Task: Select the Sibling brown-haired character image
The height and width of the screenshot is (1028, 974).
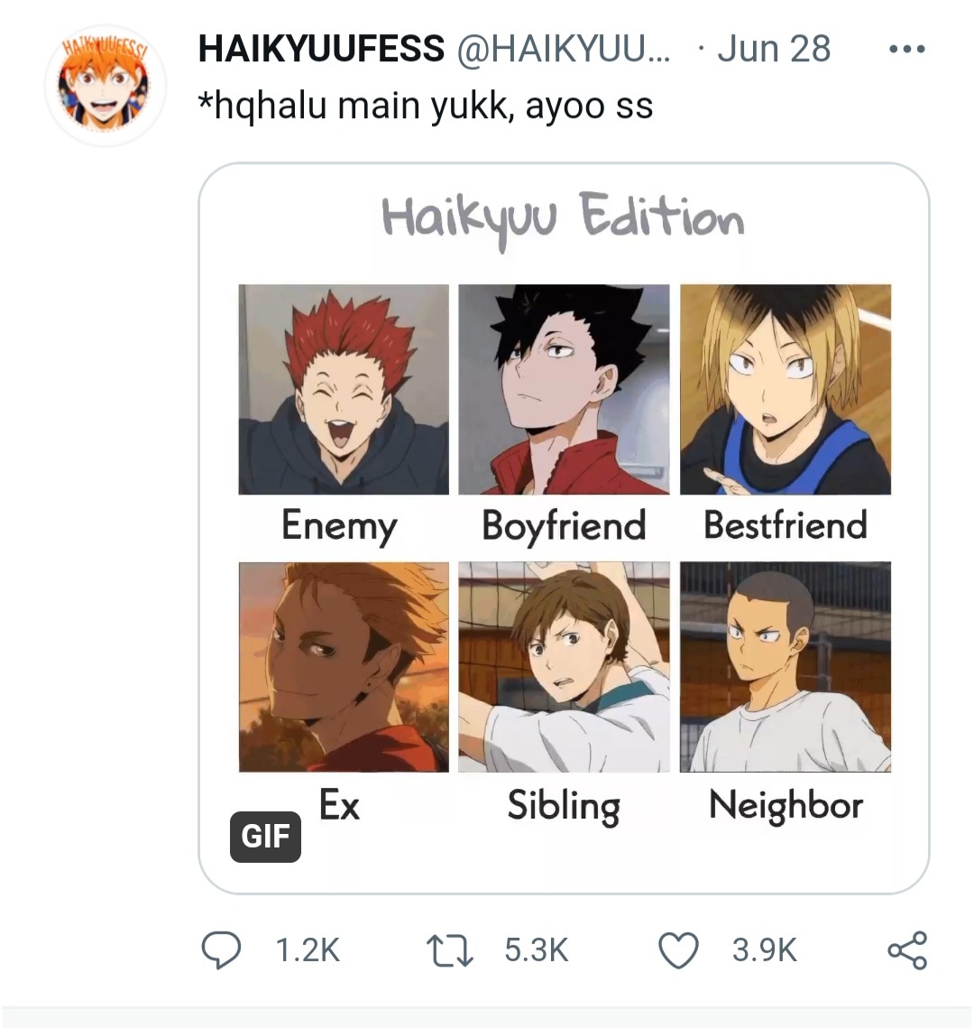Action: click(x=564, y=667)
